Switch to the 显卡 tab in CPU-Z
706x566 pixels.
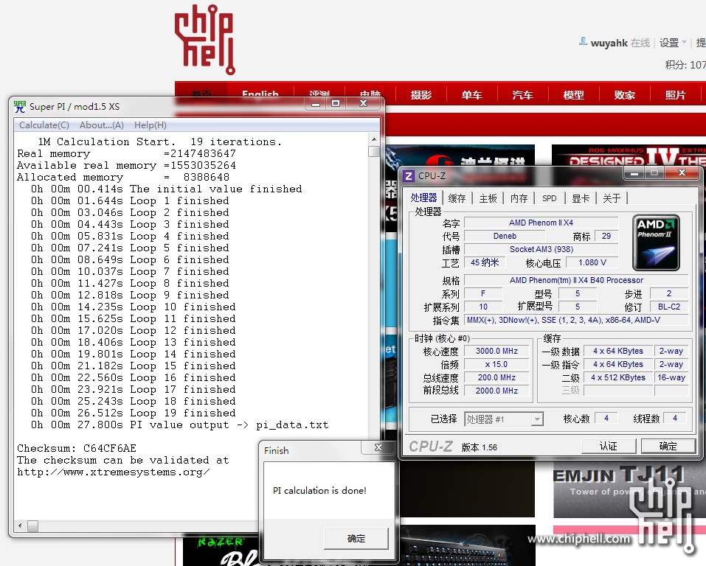tap(581, 198)
